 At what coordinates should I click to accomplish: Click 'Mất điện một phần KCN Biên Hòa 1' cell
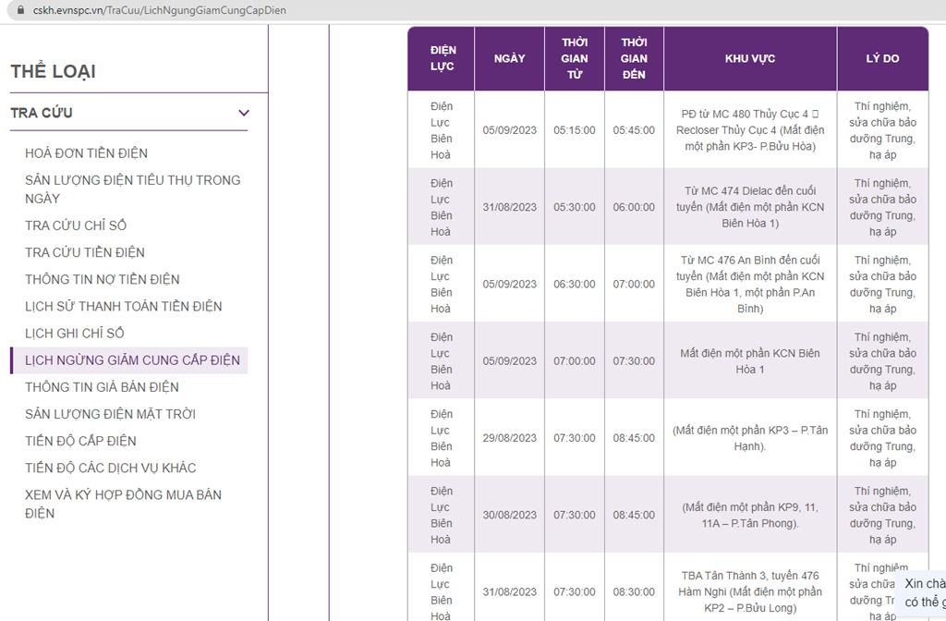750,361
